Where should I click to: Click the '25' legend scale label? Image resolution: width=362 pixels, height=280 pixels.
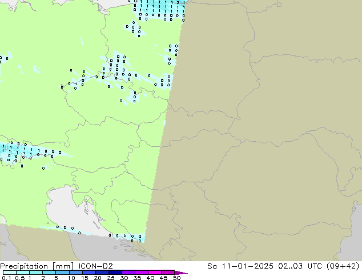point(111,278)
